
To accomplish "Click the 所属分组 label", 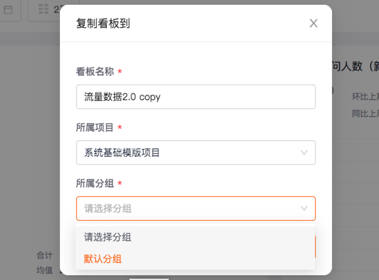I will [x=95, y=183].
